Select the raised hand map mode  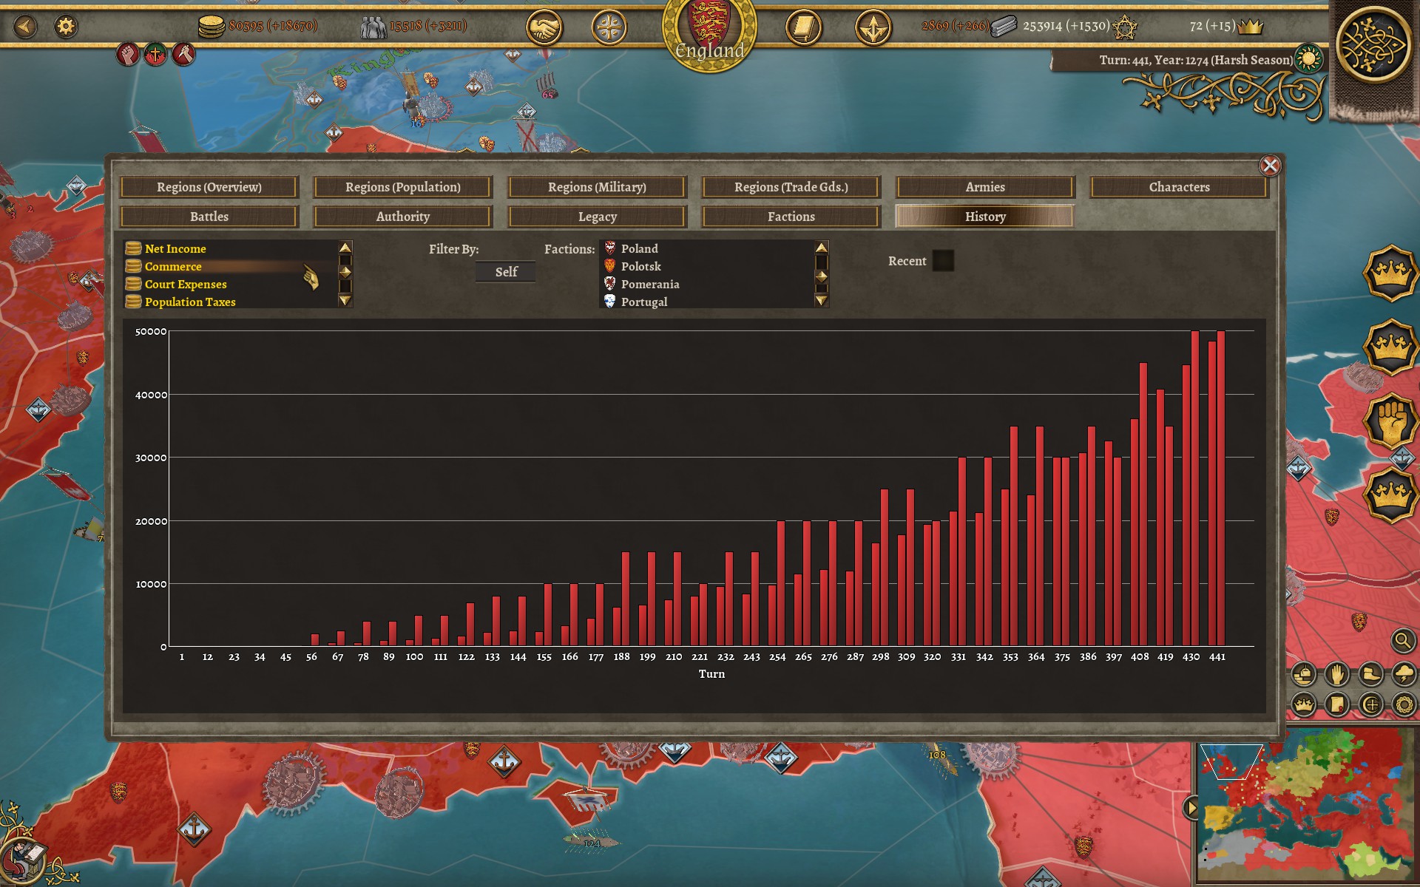1337,674
